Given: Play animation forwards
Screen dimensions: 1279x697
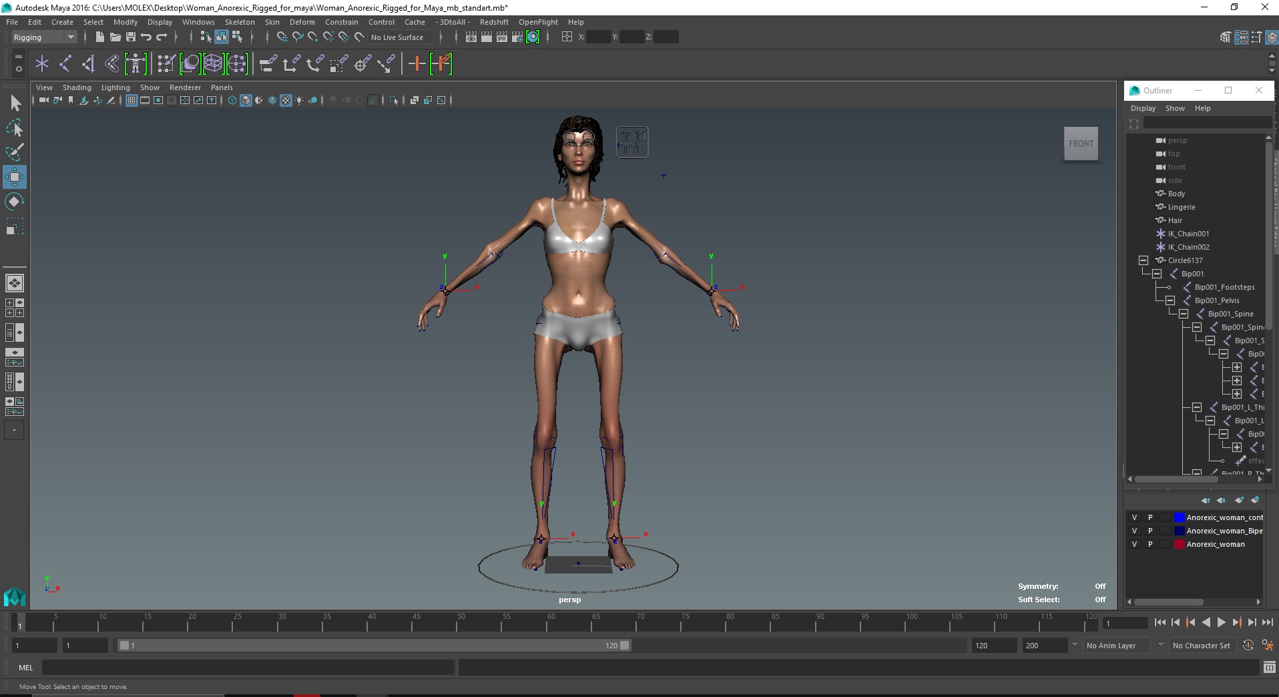Looking at the screenshot, I should point(1221,622).
